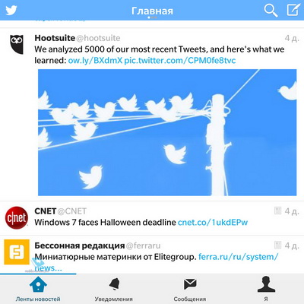Open cnet.co/1ukdEPw link
The width and height of the screenshot is (304, 304).
click(213, 223)
